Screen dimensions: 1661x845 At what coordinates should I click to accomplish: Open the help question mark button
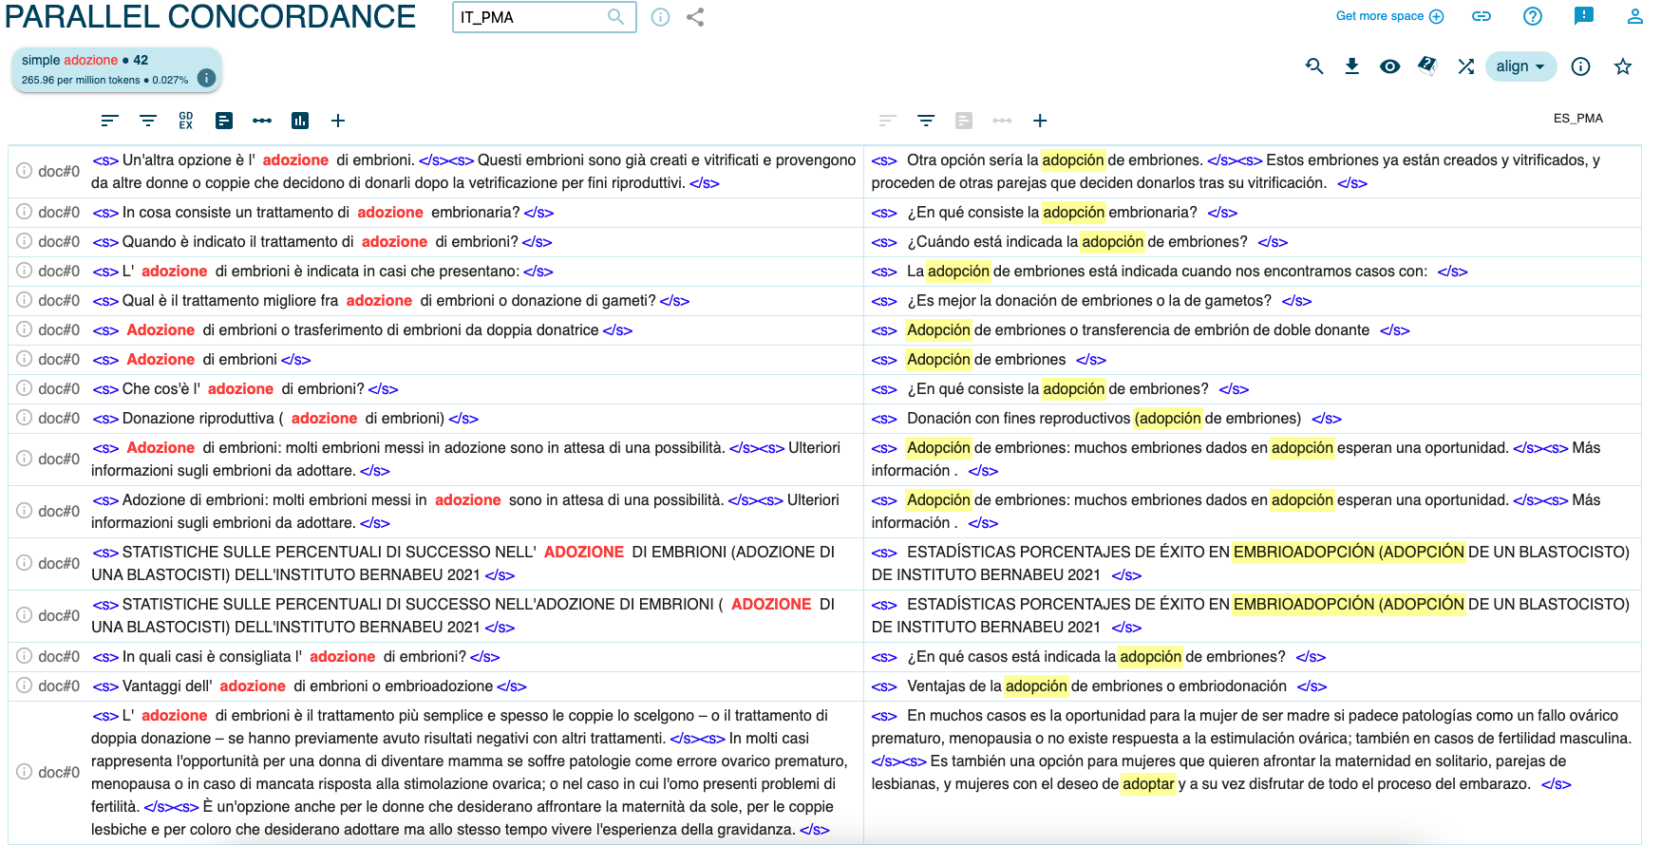coord(1533,16)
